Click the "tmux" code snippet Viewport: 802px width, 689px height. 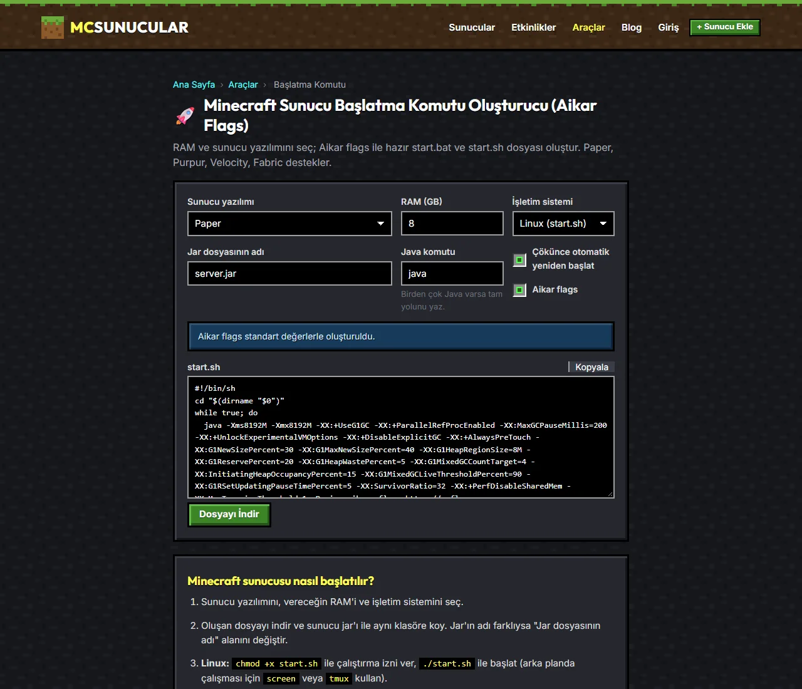(x=339, y=679)
